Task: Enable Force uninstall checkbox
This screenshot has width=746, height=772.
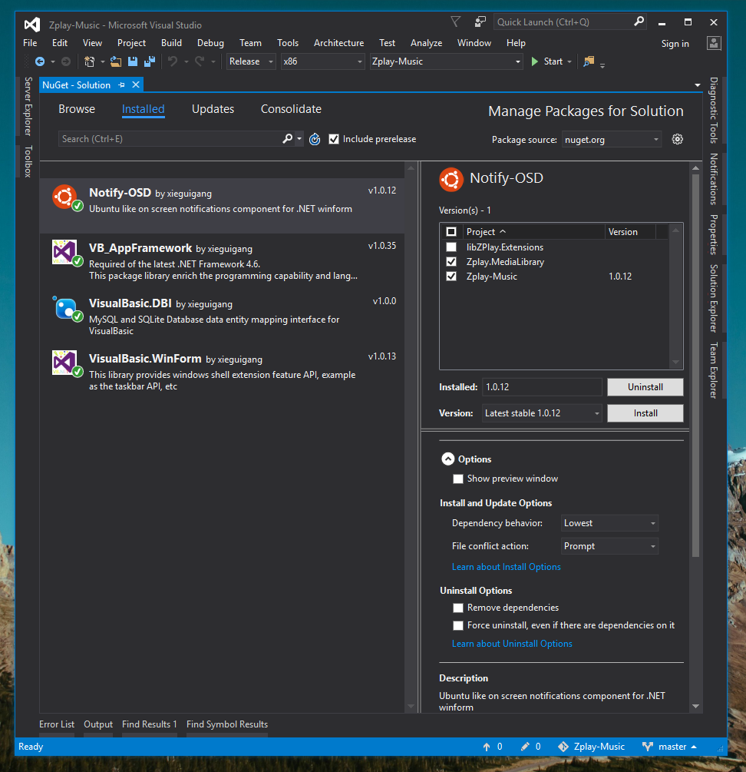Action: (458, 626)
